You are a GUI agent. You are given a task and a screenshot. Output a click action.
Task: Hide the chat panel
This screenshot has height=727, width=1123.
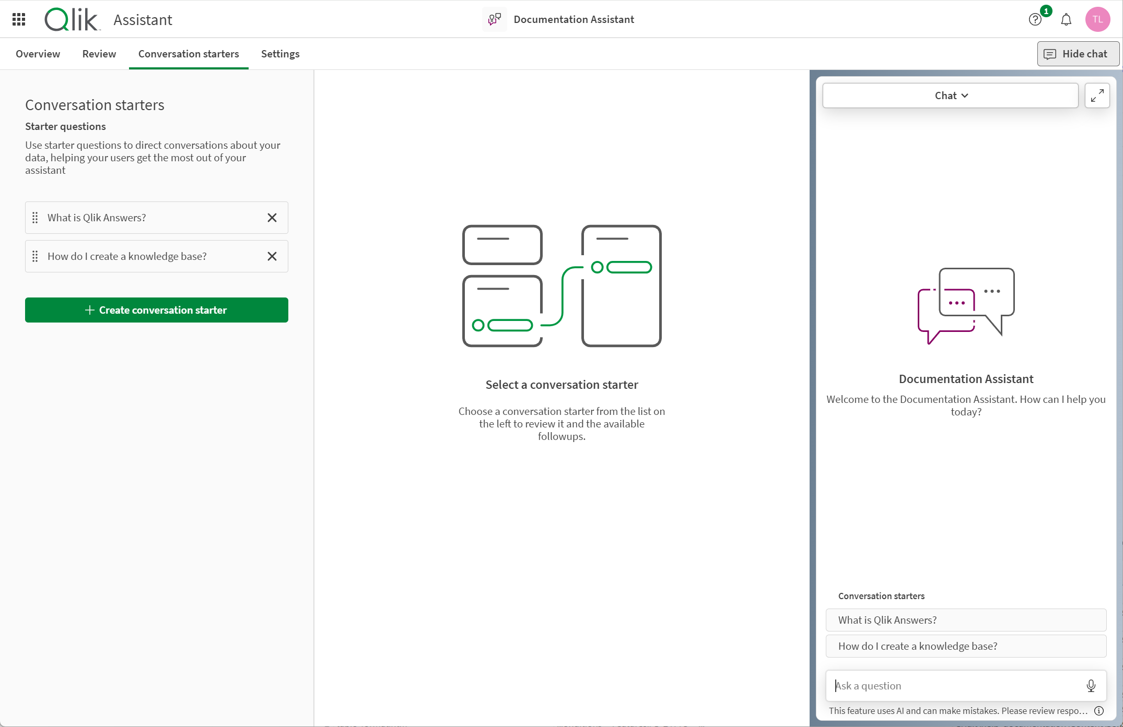(1075, 53)
